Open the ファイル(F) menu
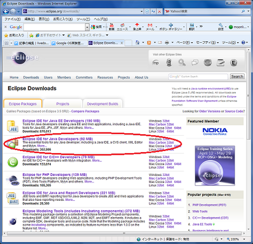Image resolution: width=253 pixels, height=244 pixels. coord(13,19)
